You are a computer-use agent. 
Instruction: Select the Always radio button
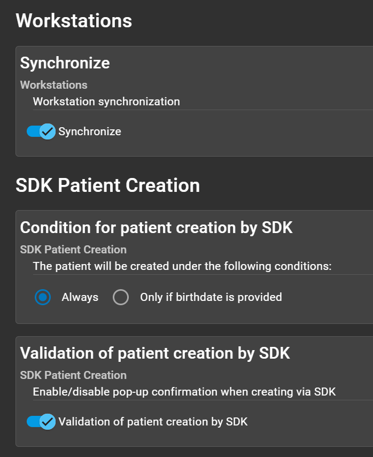click(43, 297)
